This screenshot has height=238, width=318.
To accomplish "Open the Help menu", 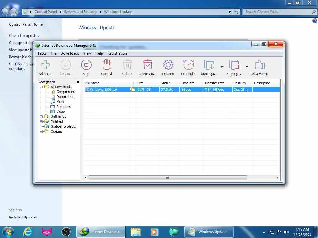I will pos(99,53).
